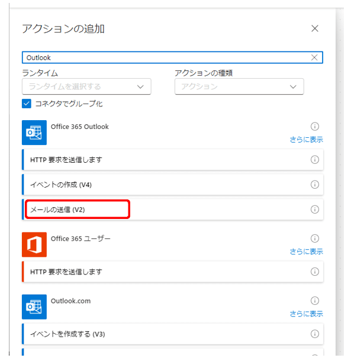Choose Outlook.com イベントを作成する (V3) action

[173, 334]
